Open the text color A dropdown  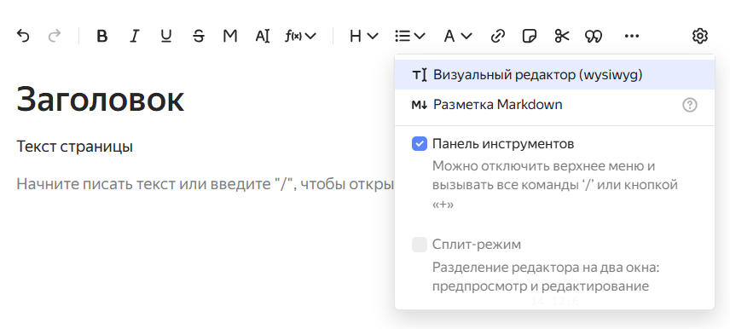(x=458, y=36)
